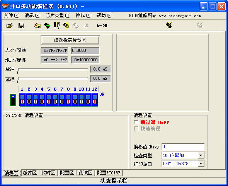The image size is (228, 186).
Task: Open the 芯片类型(D) menu
Action: (x=58, y=15)
